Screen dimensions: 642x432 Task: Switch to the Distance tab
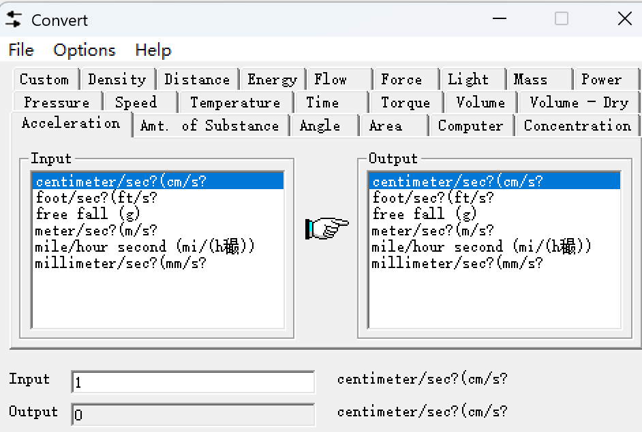pyautogui.click(x=197, y=80)
